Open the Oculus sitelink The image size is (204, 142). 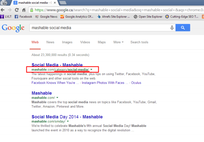coord(136,83)
